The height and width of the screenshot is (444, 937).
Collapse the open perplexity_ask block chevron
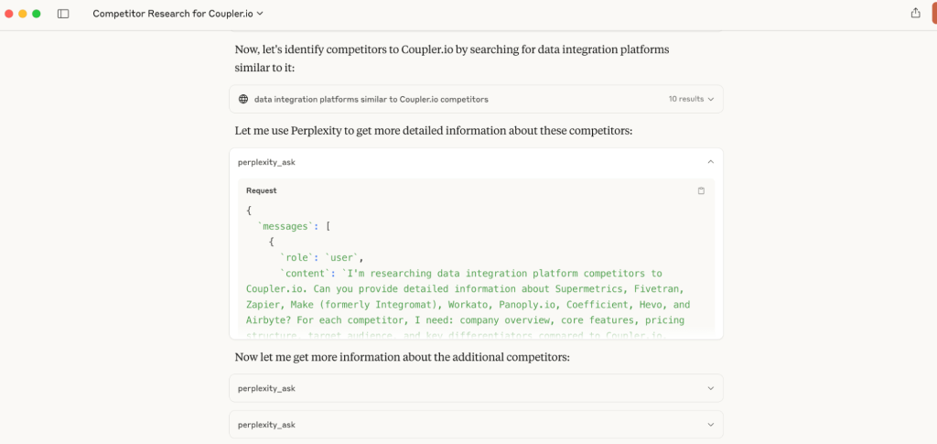coord(710,162)
